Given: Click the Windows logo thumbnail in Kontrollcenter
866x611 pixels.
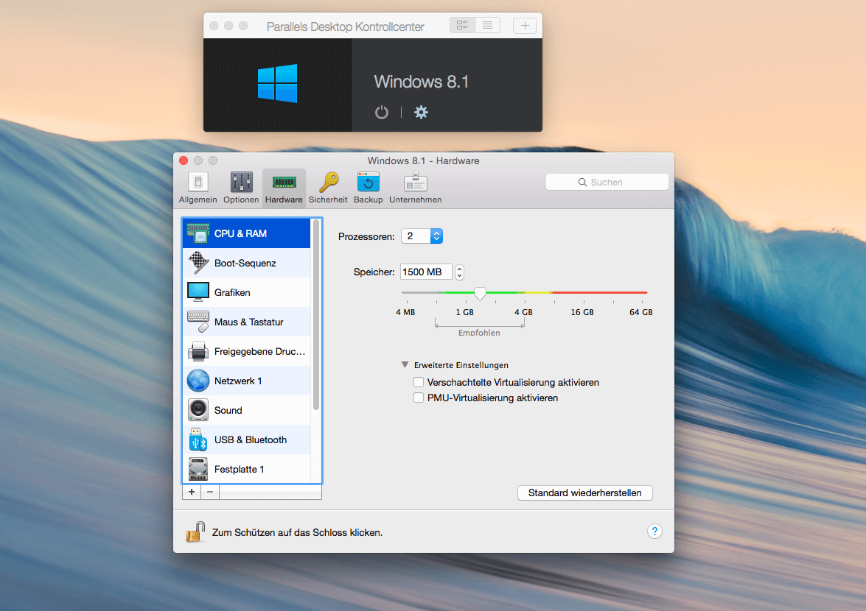Looking at the screenshot, I should (277, 83).
